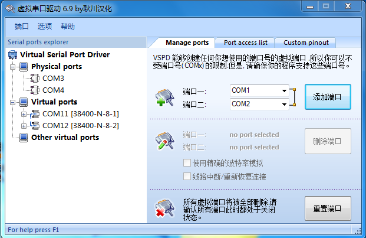Click the For help press F1 status text
This screenshot has height=238, width=366.
34,230
